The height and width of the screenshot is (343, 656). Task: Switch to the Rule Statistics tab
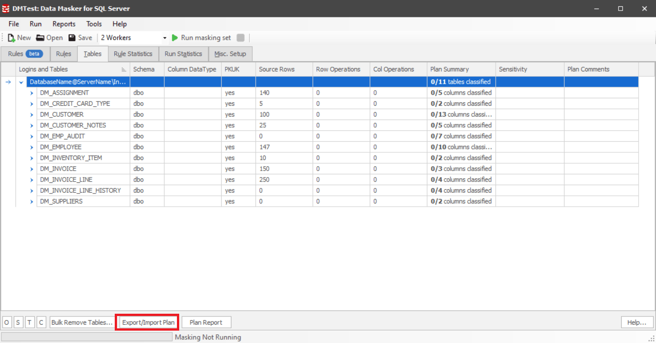point(133,54)
